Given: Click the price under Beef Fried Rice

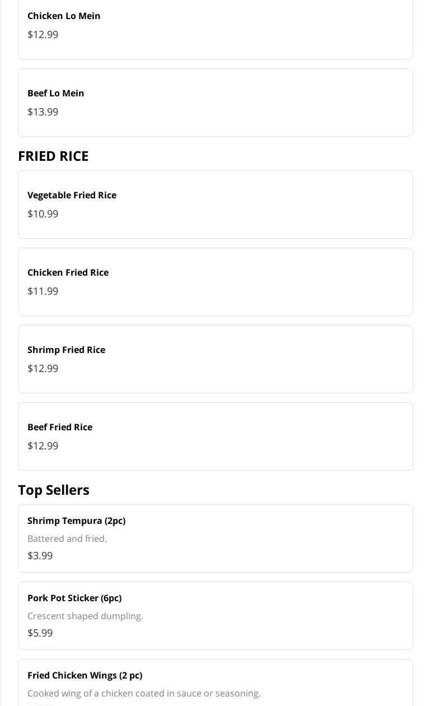Looking at the screenshot, I should coord(43,446).
